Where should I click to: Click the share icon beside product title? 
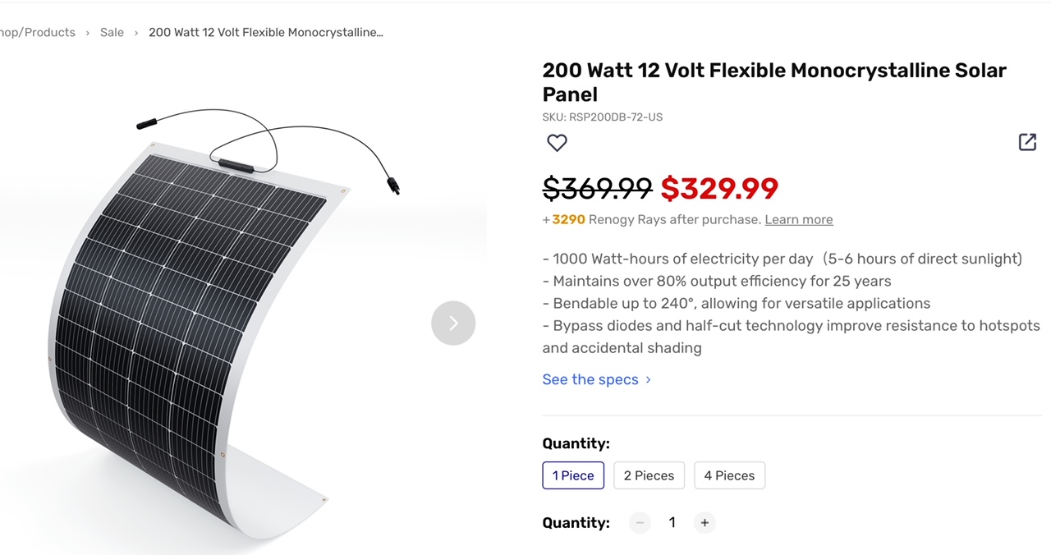tap(1027, 142)
